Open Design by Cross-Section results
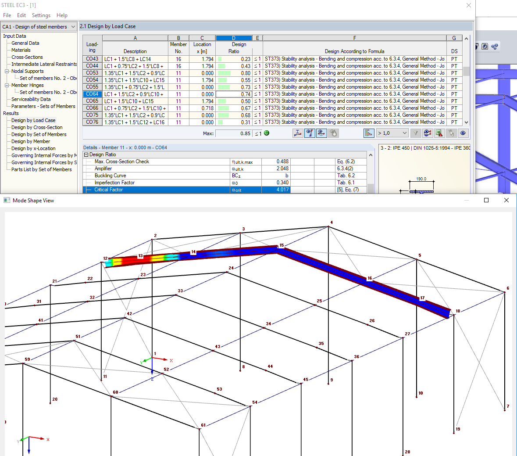Image resolution: width=517 pixels, height=456 pixels. coord(37,127)
